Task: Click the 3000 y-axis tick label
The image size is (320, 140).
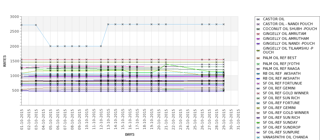Action: point(14,17)
